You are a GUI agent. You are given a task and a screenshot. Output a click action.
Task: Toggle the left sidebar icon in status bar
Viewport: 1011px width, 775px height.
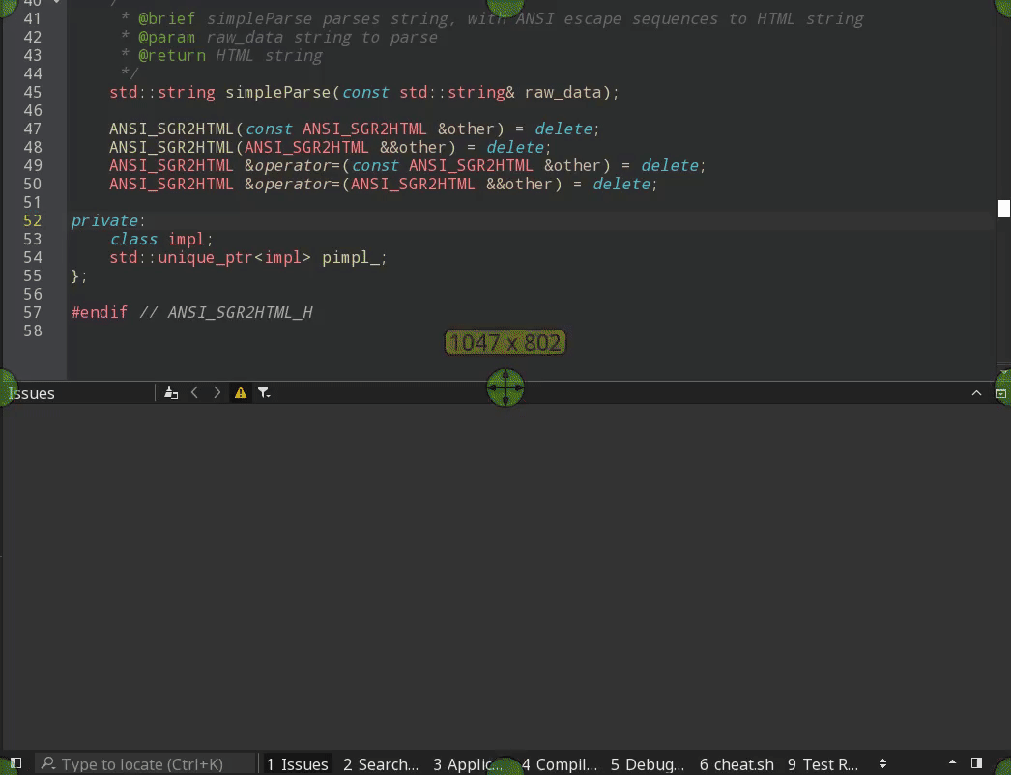tap(15, 763)
